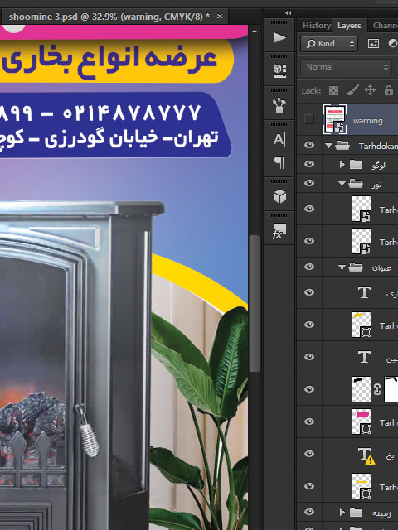Collapse the نور group
The height and width of the screenshot is (530, 398).
[342, 184]
